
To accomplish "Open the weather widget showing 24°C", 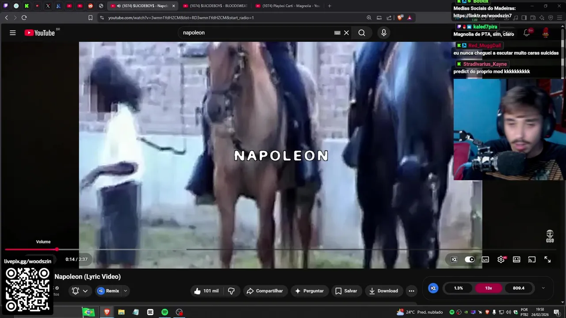I will (x=420, y=312).
